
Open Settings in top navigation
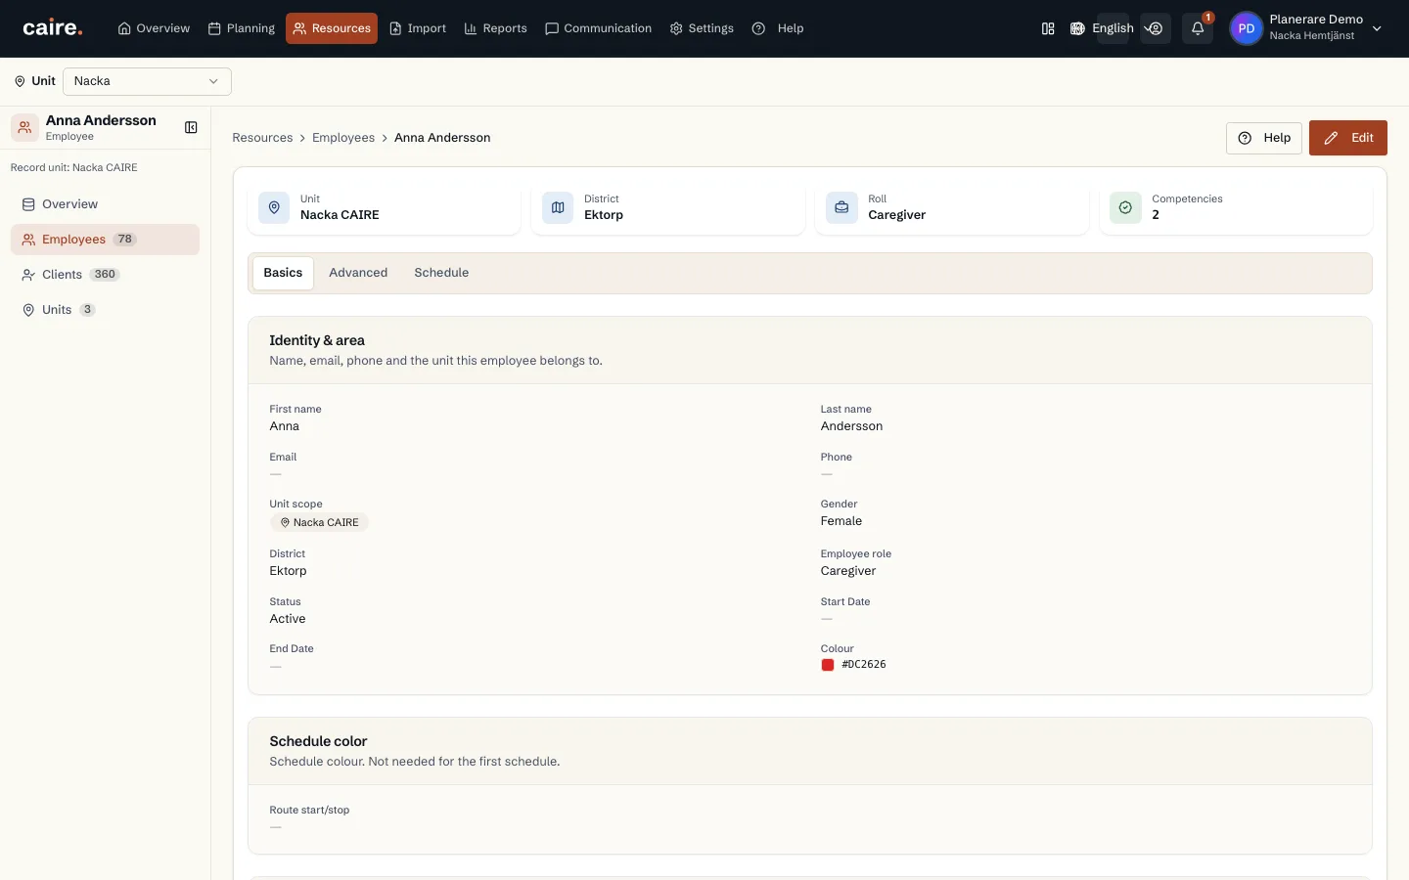coord(702,28)
